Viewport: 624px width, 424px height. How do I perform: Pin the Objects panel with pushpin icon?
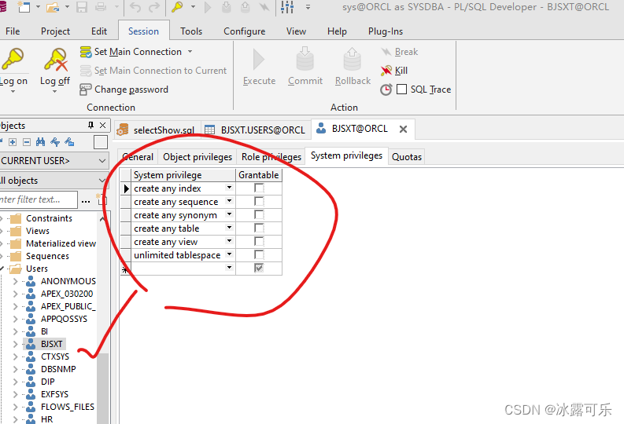tap(90, 126)
